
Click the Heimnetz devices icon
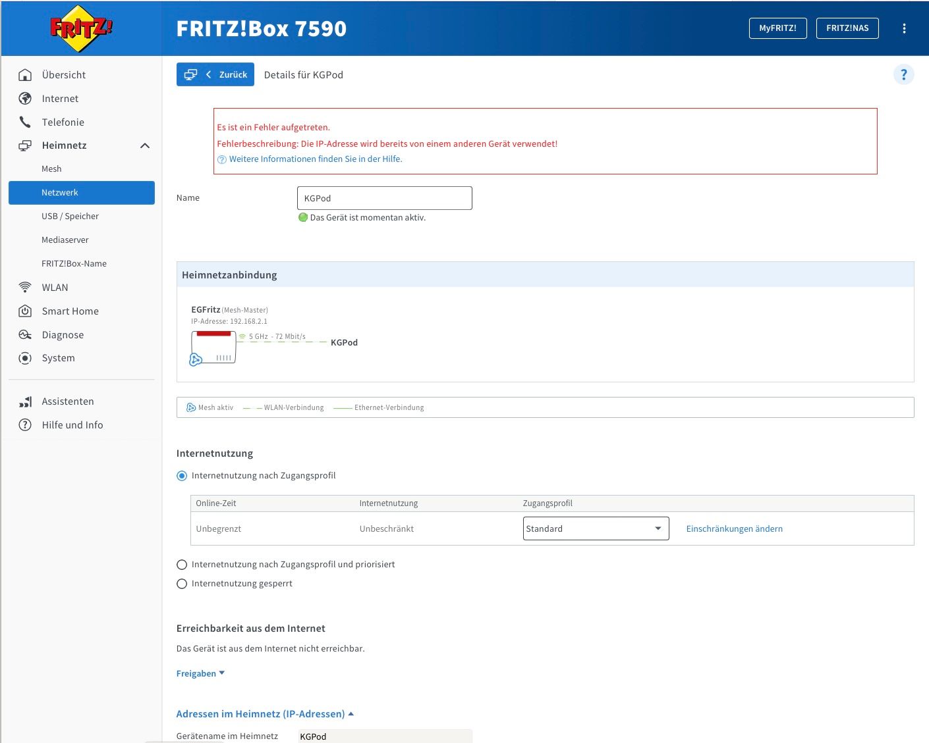coord(25,145)
